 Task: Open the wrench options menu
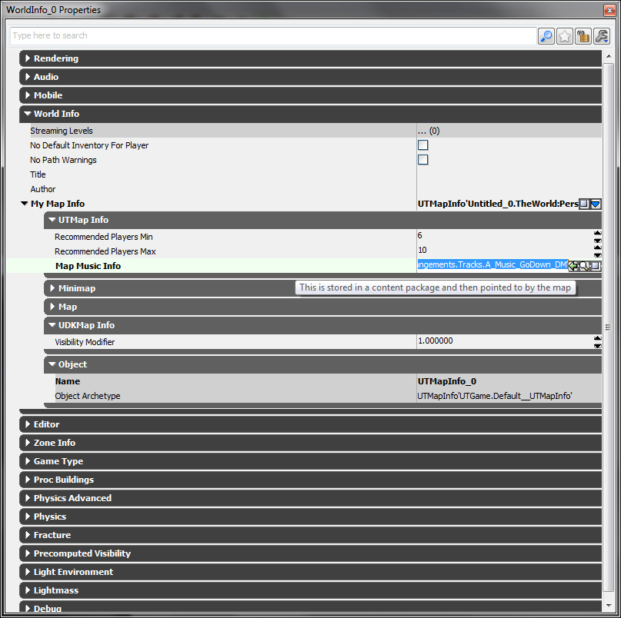(602, 36)
